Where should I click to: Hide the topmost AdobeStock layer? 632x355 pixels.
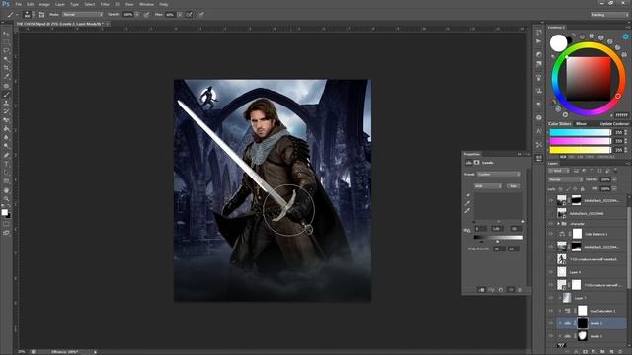(x=551, y=200)
